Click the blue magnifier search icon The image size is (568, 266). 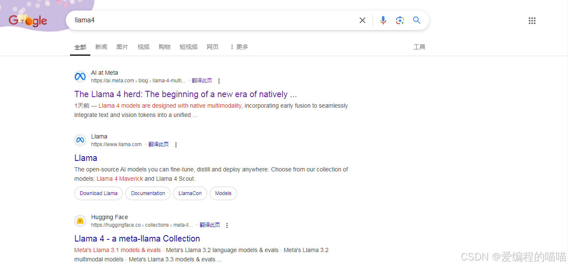417,20
